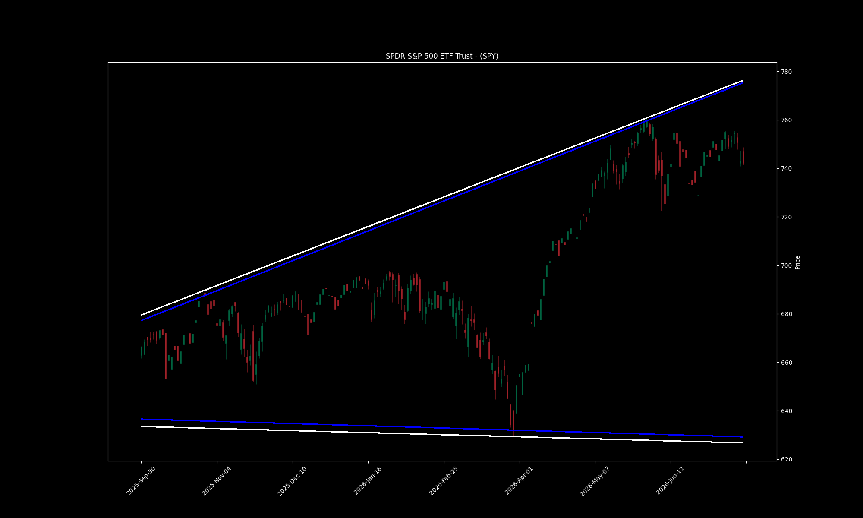This screenshot has height=518, width=863.
Task: Click the 620 price axis value
Action: pos(787,459)
